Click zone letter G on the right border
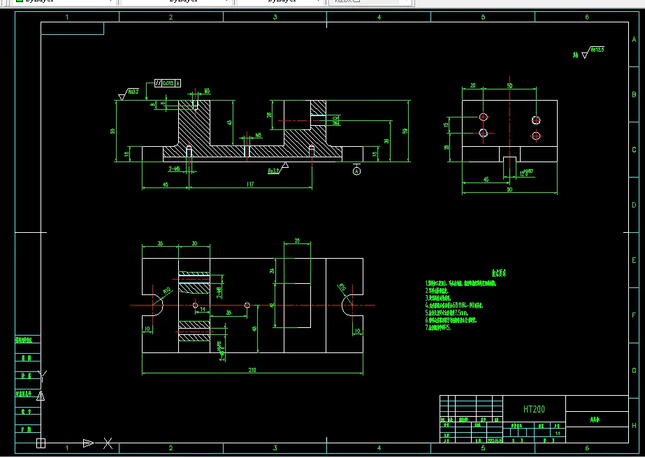The height and width of the screenshot is (458, 645). (634, 371)
